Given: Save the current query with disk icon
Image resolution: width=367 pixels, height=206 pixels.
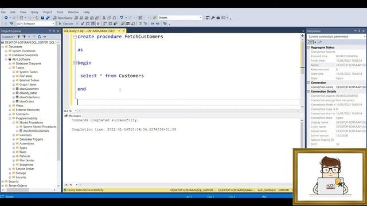Looking at the screenshot, I should coord(42,18).
